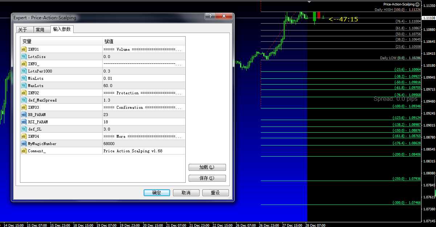Image resolution: width=436 pixels, height=227 pixels.
Task: Open dialog help via the question mark icon
Action: pos(210,16)
